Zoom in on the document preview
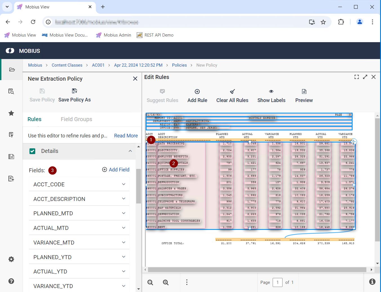 point(166,282)
